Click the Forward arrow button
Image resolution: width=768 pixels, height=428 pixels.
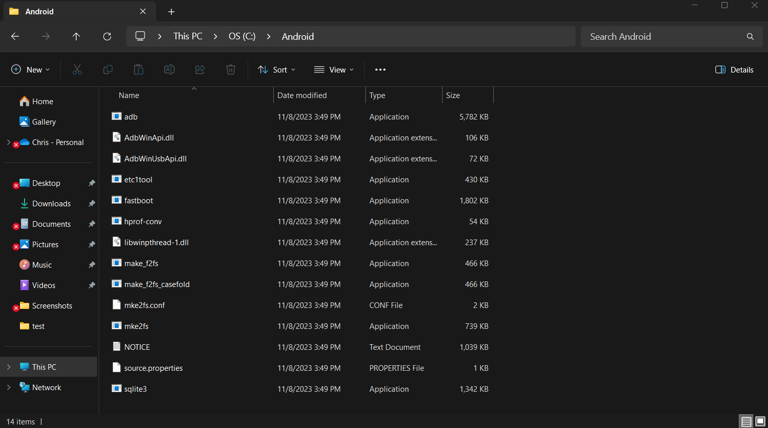pyautogui.click(x=46, y=36)
